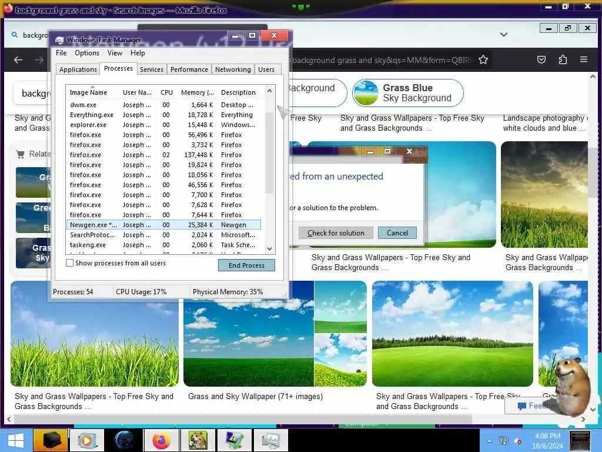This screenshot has height=452, width=602.
Task: Open the tall green grass wallpaper thumbnail
Action: tap(95, 334)
